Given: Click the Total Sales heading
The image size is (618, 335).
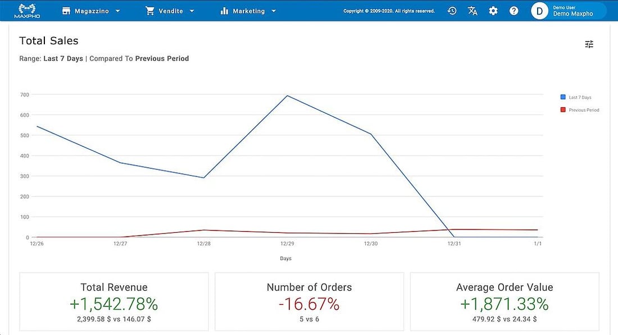Looking at the screenshot, I should 49,40.
